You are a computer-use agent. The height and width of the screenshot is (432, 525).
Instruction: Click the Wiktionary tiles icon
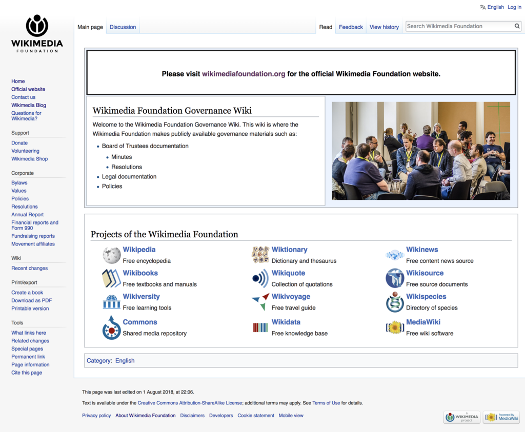pyautogui.click(x=260, y=255)
